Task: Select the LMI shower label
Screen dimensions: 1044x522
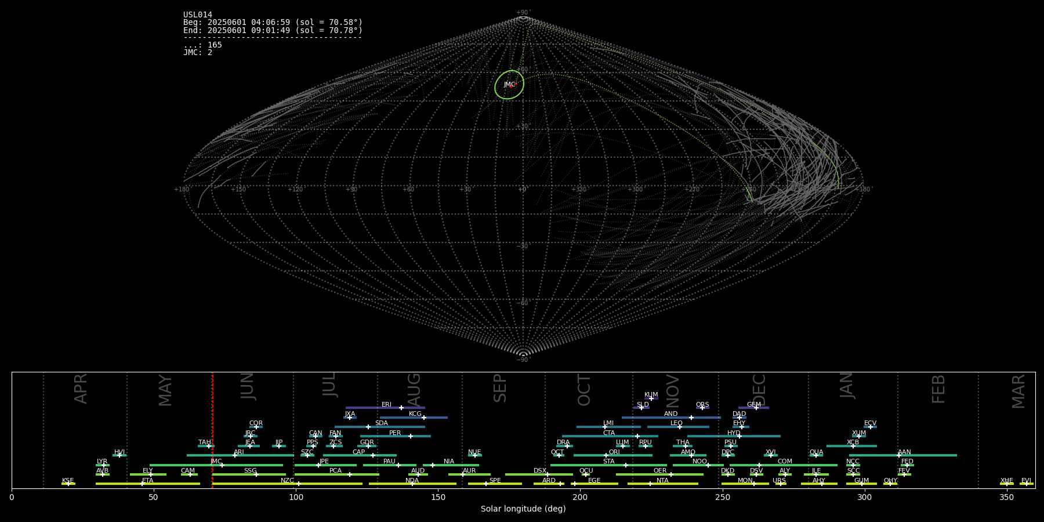Action: 608,423
